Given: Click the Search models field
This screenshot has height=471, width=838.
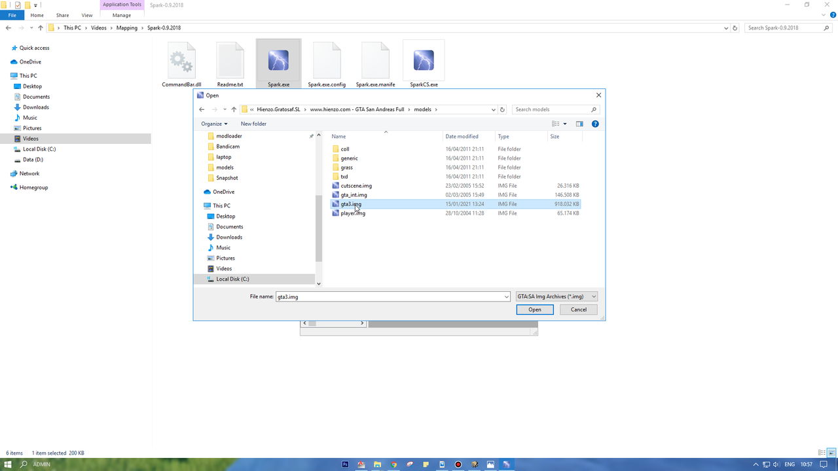Looking at the screenshot, I should click(556, 109).
